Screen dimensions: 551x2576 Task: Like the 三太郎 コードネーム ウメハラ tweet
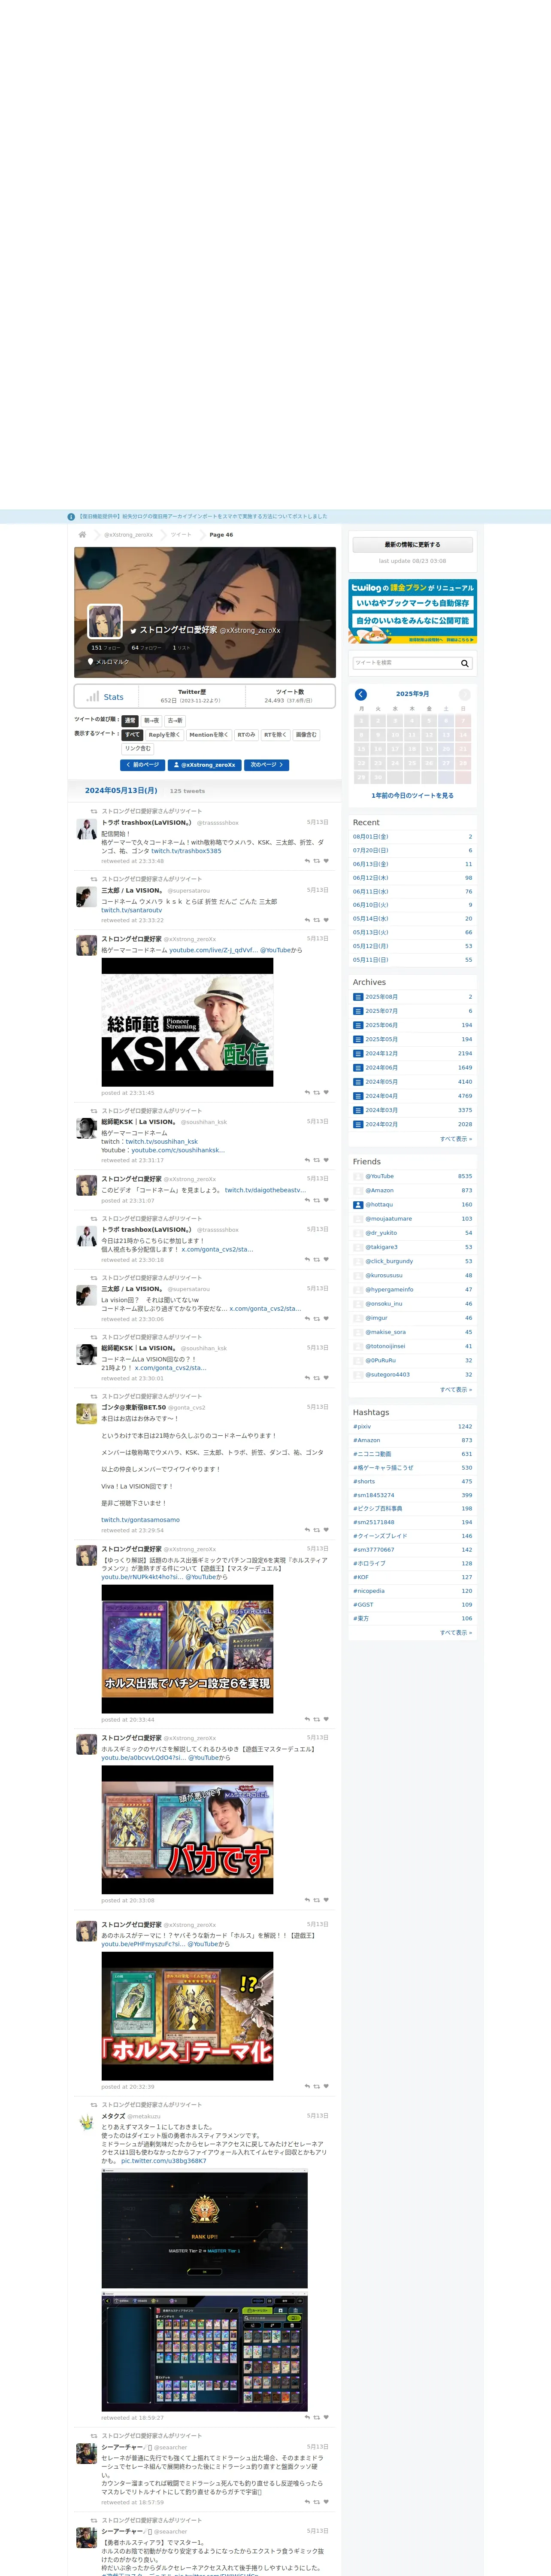(x=326, y=920)
